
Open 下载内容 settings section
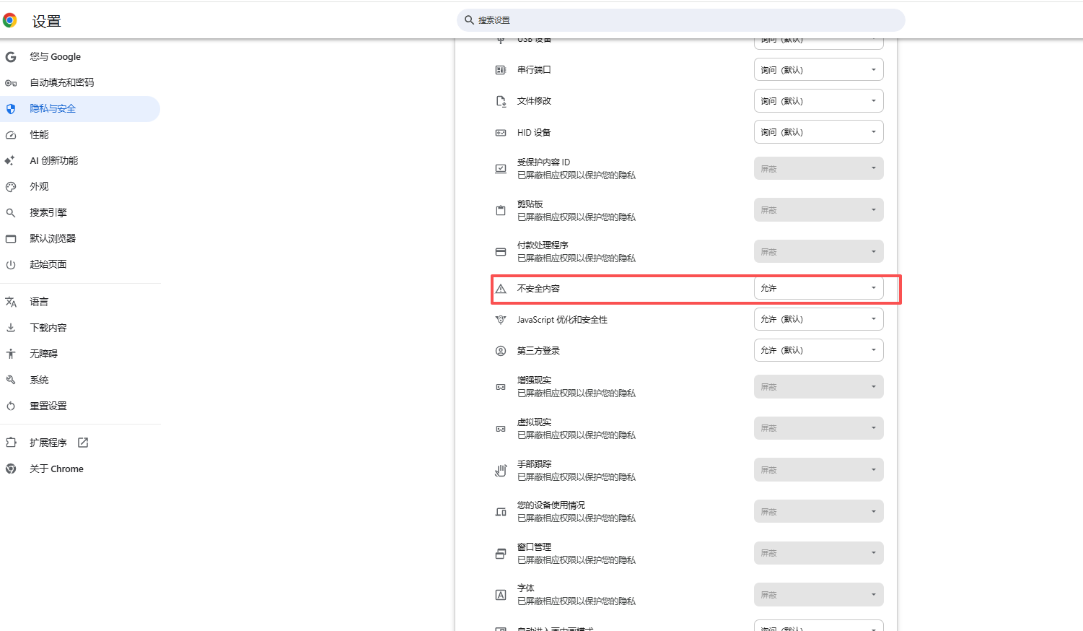pos(80,328)
